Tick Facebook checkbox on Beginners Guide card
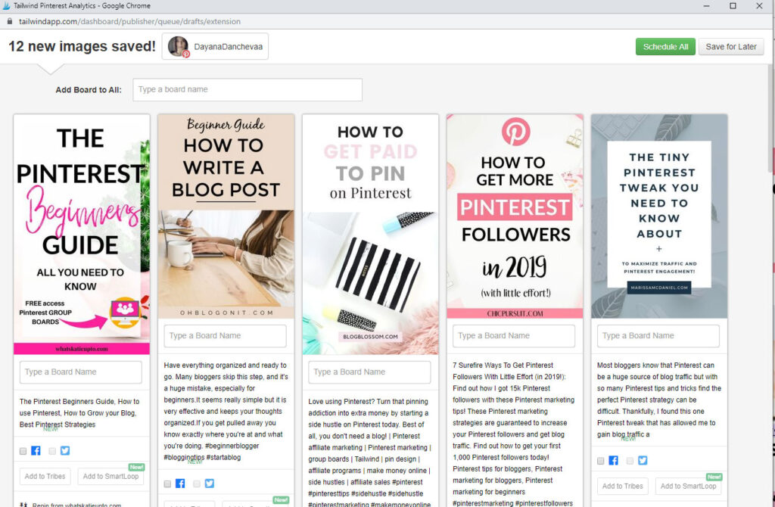775x507 pixels. [23, 451]
